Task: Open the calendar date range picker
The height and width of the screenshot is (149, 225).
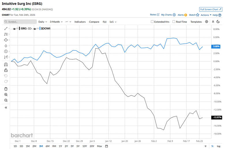Action: (106, 146)
